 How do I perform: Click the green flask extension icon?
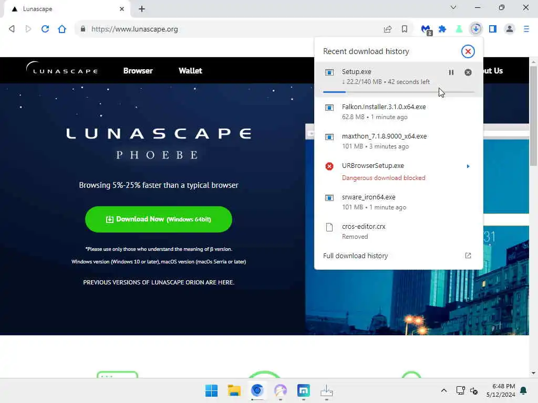[x=459, y=29]
